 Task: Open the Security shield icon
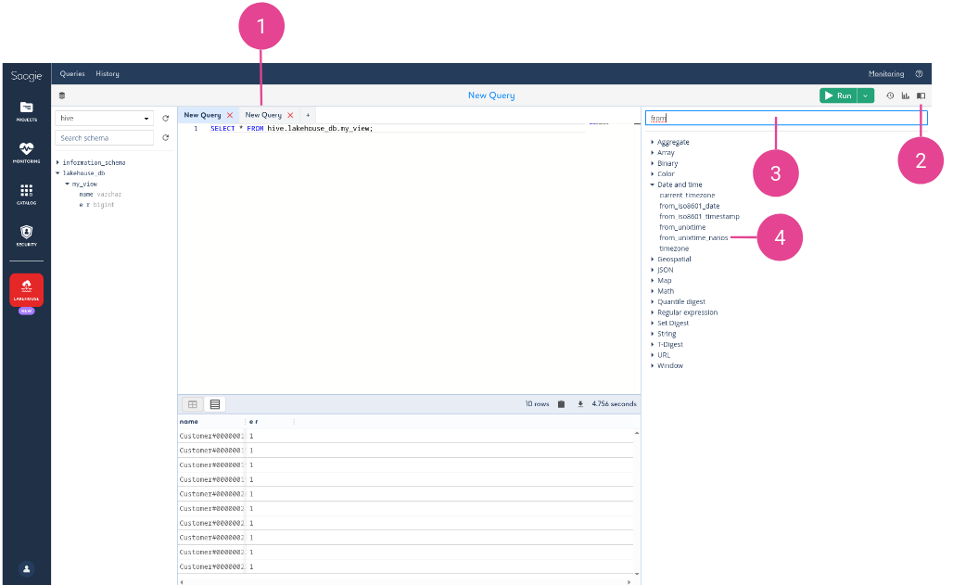pyautogui.click(x=26, y=235)
